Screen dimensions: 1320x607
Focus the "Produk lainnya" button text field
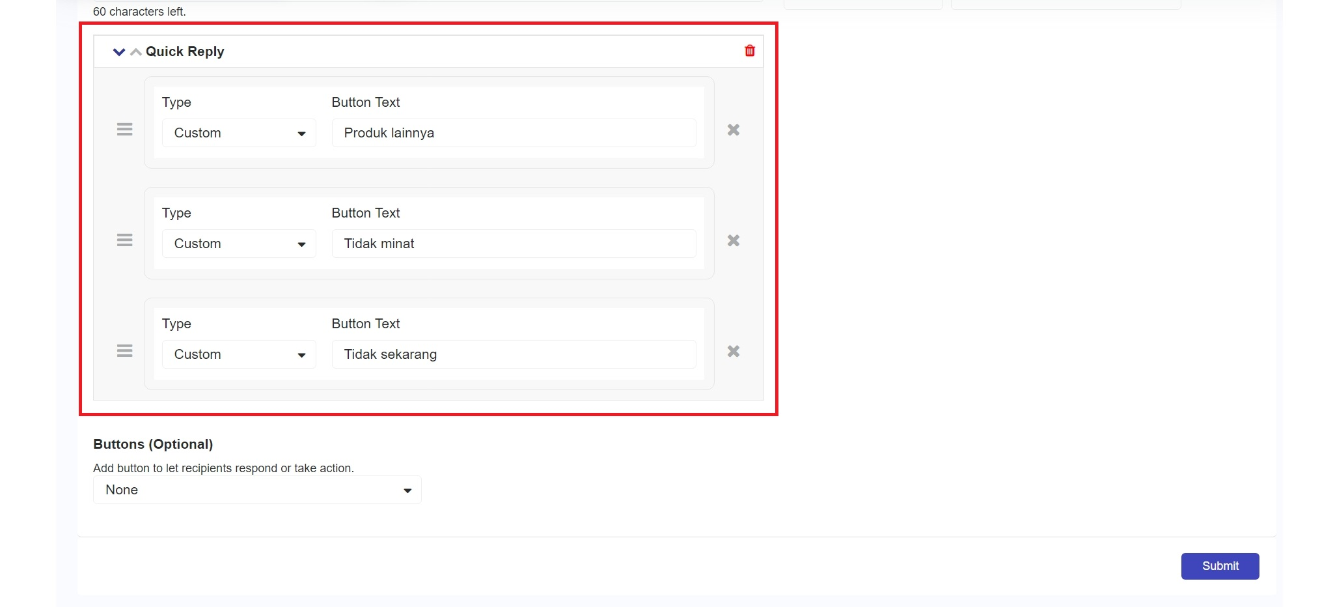point(514,133)
